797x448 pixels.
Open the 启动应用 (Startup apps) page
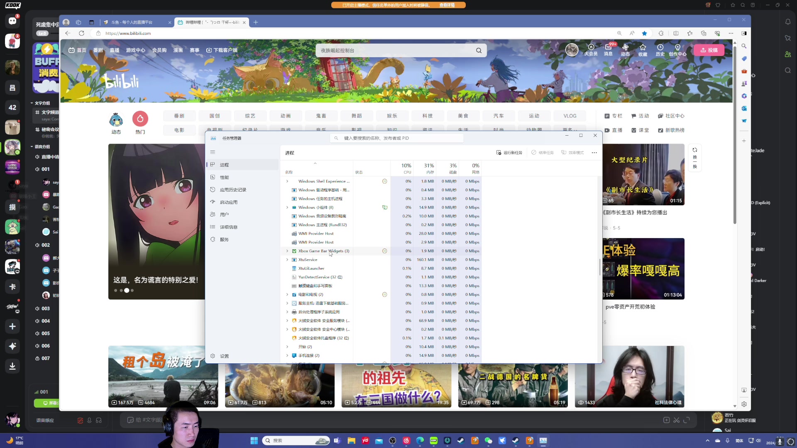[x=243, y=202]
